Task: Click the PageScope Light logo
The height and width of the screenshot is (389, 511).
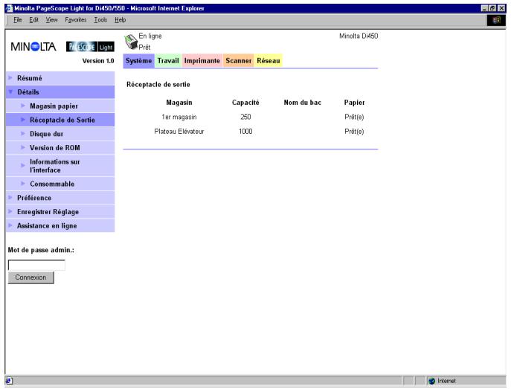Action: click(x=90, y=47)
